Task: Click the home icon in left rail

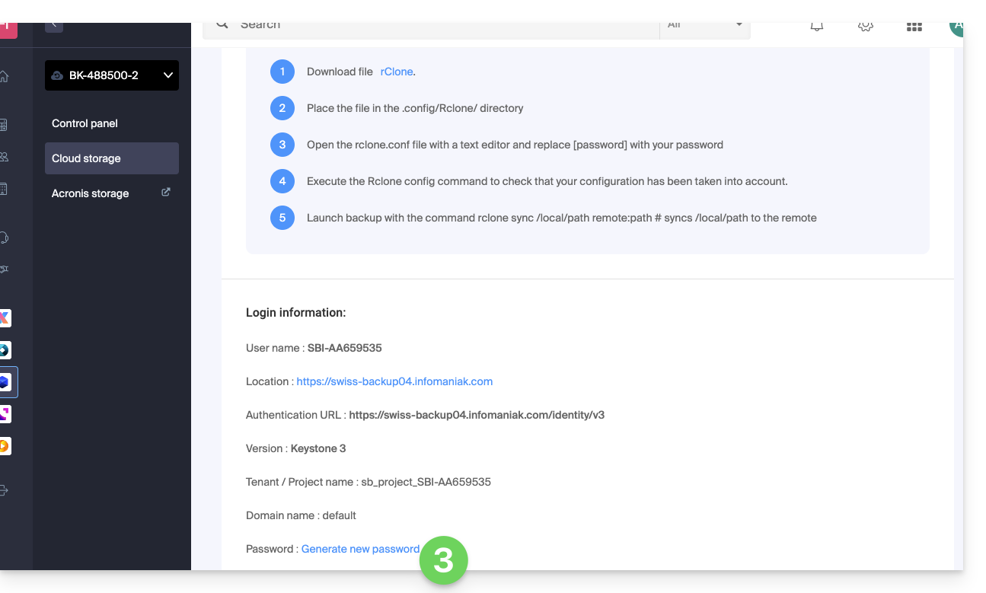Action: (x=5, y=76)
